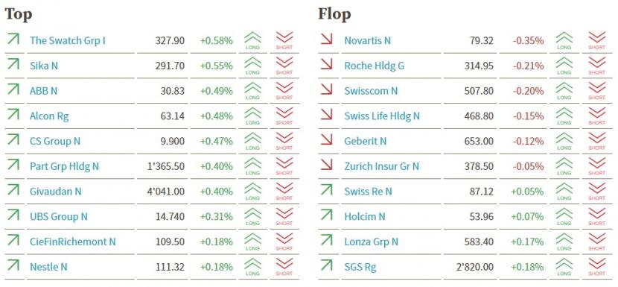Viewport: 618px width, 287px height.
Task: Open the Alcon Rg stock link
Action: (x=49, y=116)
